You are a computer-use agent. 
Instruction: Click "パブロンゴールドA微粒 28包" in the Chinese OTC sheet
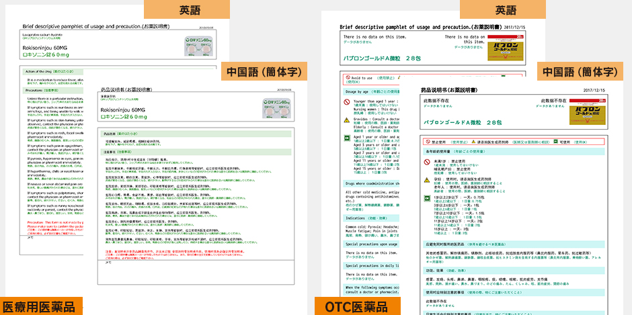click(463, 122)
